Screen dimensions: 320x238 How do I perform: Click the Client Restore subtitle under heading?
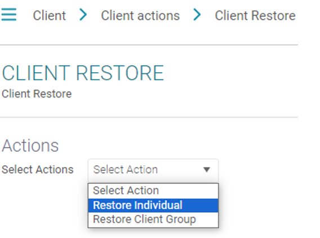tap(37, 94)
